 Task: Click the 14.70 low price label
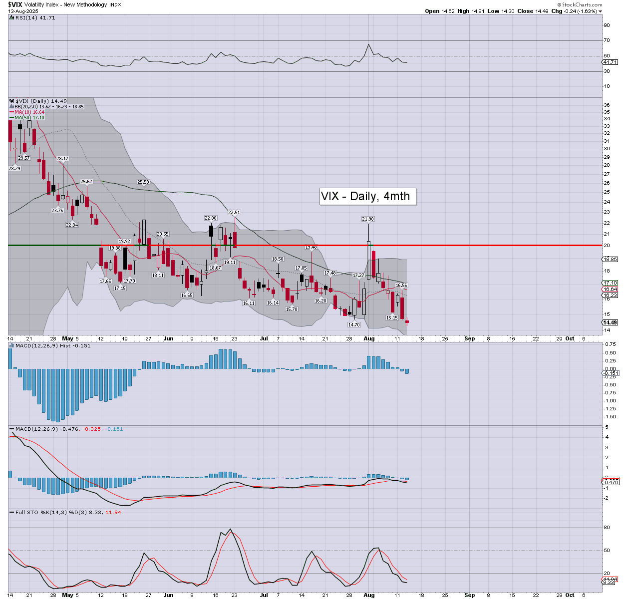(354, 324)
